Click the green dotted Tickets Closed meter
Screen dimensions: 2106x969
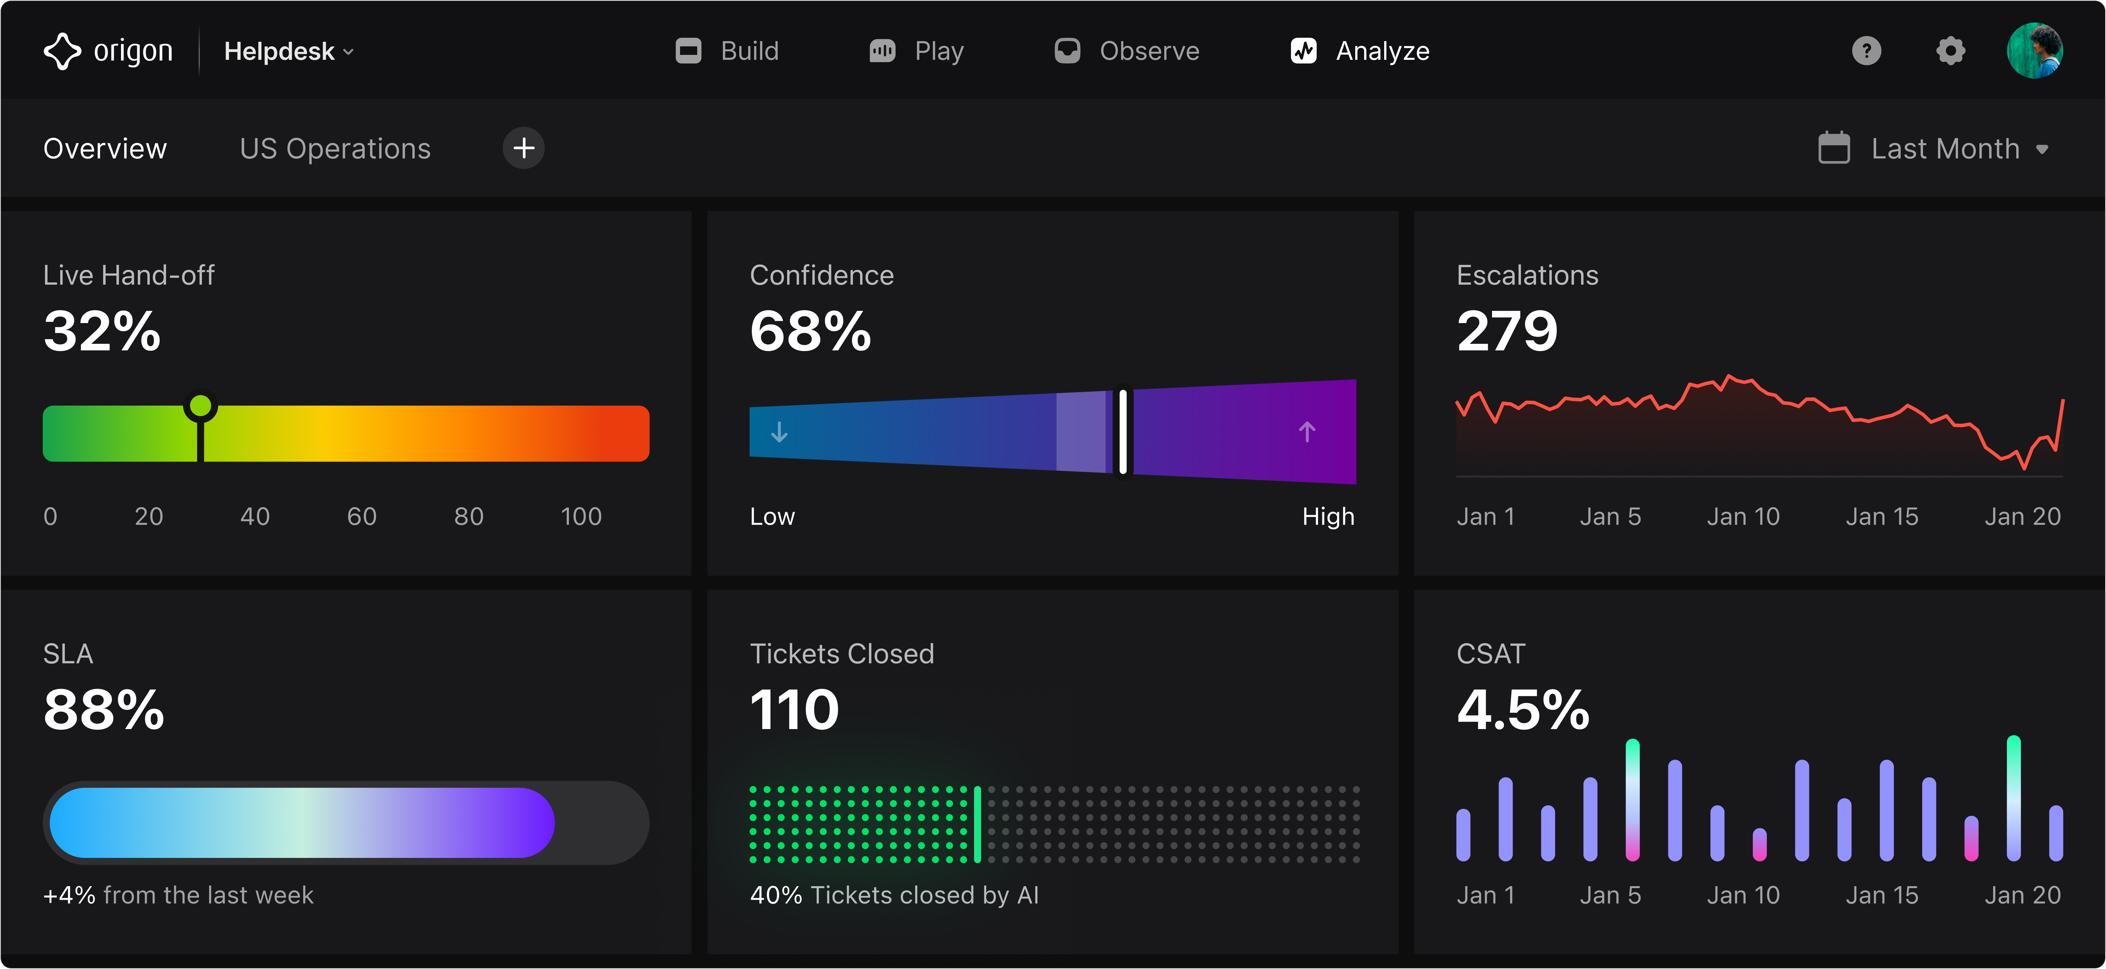[x=864, y=824]
